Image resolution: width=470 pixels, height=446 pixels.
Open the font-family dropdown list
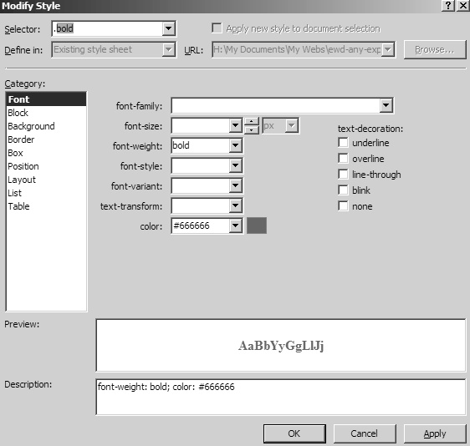(x=386, y=105)
